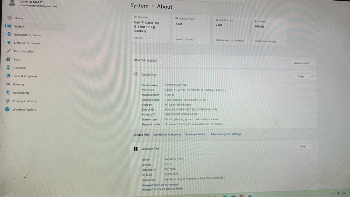Screen dimensions: 350x197
Task: Click the System type 64-bit value
Action: pyautogui.click(x=191, y=119)
